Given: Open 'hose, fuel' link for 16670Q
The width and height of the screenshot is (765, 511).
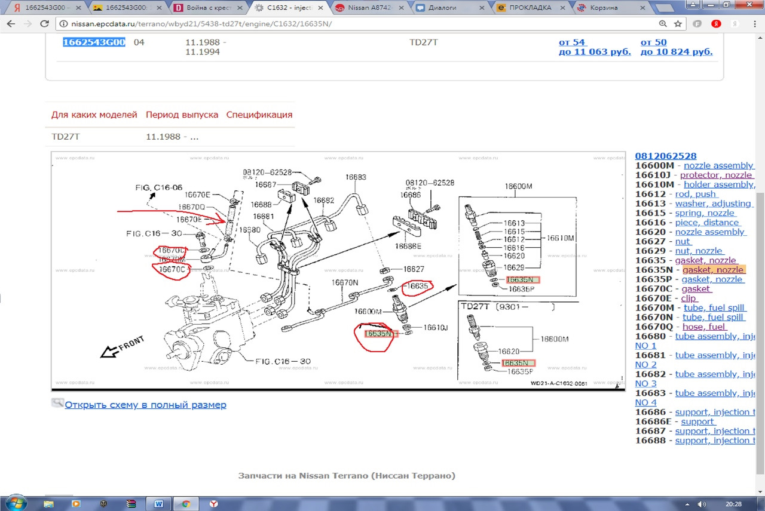Looking at the screenshot, I should (x=705, y=327).
